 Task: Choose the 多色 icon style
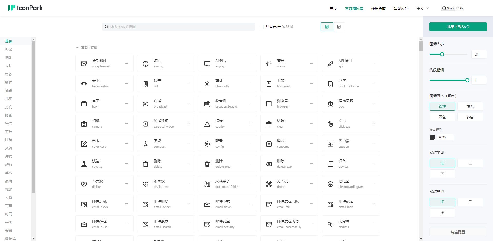[x=470, y=117]
